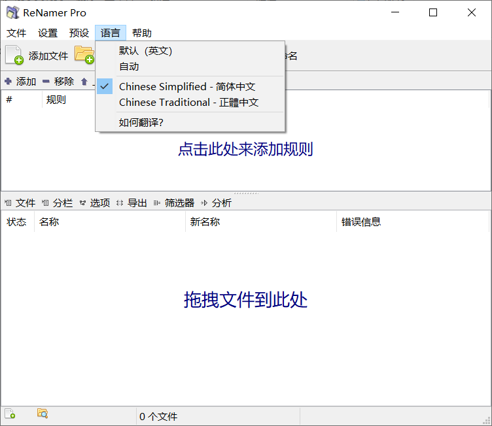Image resolution: width=492 pixels, height=426 pixels.
Task: Open the 设置 menu
Action: click(x=48, y=33)
